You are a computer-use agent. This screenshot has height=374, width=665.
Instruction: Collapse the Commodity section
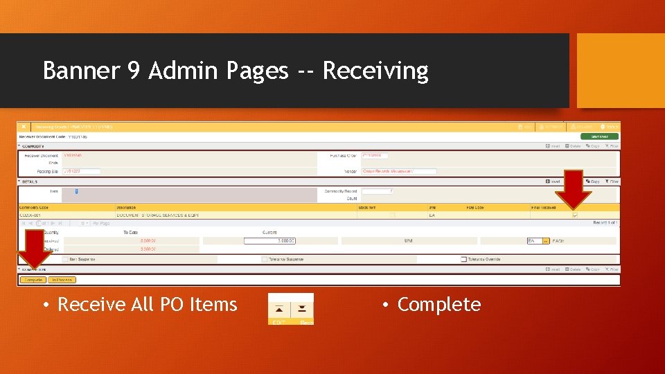[19, 146]
